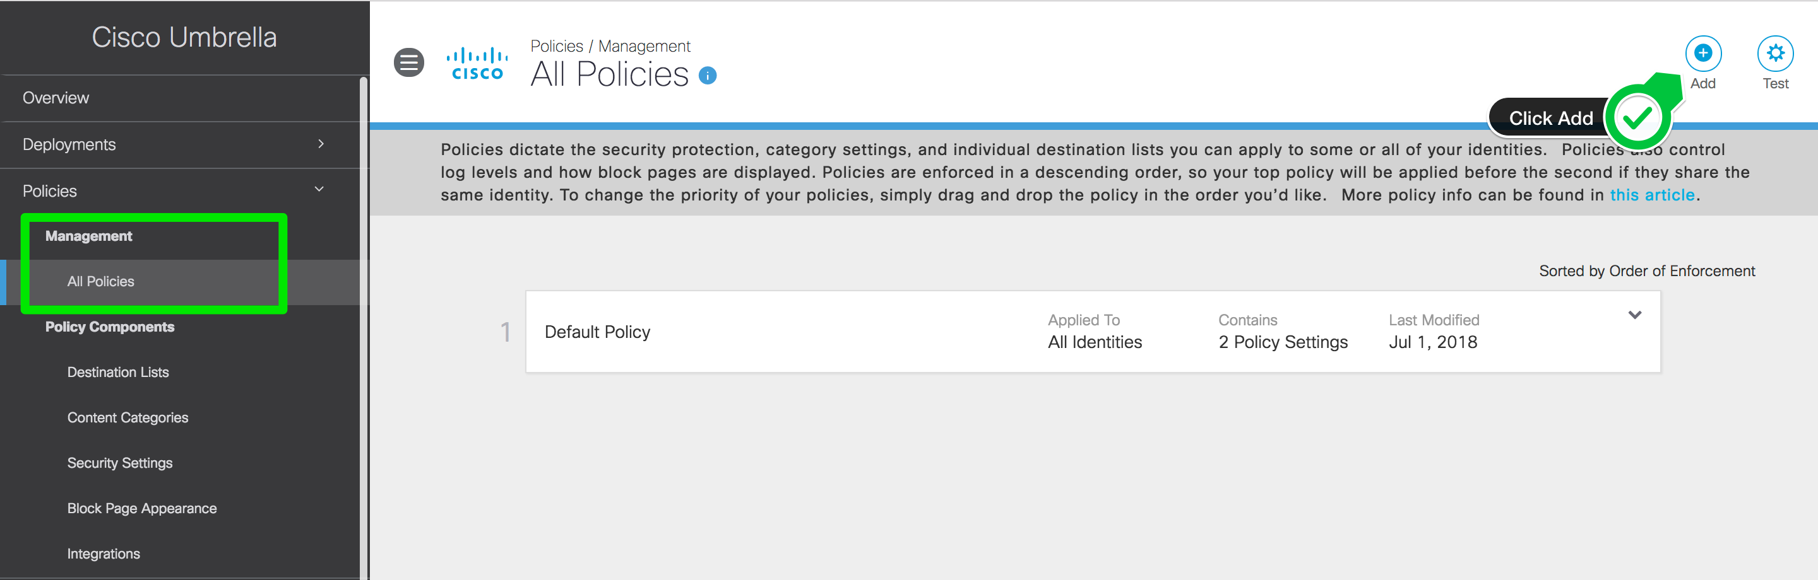
Task: Click the green checkmark tutorial badge
Action: [x=1637, y=117]
